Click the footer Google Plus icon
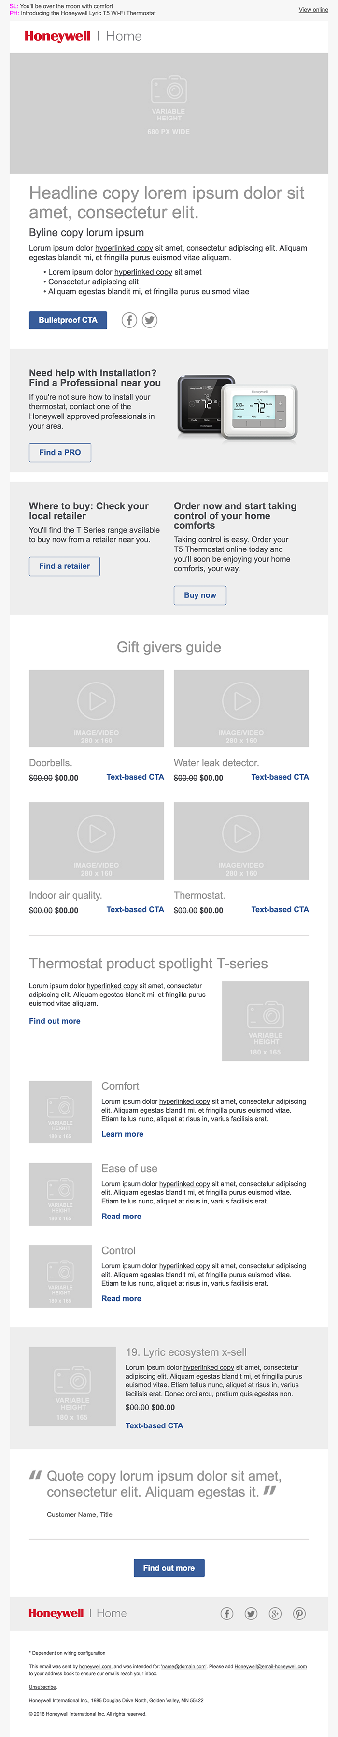Viewport: 338px width, 1737px height. (x=275, y=1614)
